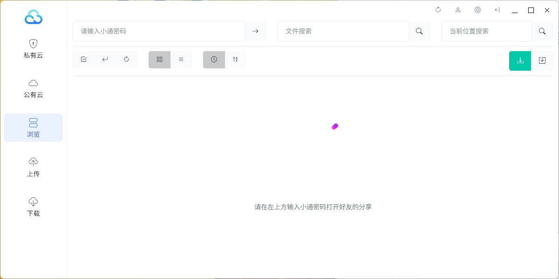
Task: Sort files by time clock icon
Action: [214, 60]
